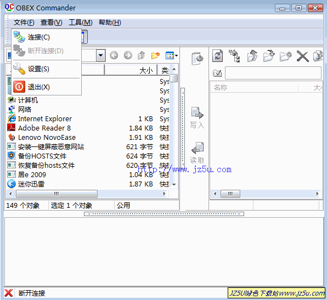Click the 断开连接 status bar text
Viewport: 327px width, 300px height.
[x=32, y=293]
